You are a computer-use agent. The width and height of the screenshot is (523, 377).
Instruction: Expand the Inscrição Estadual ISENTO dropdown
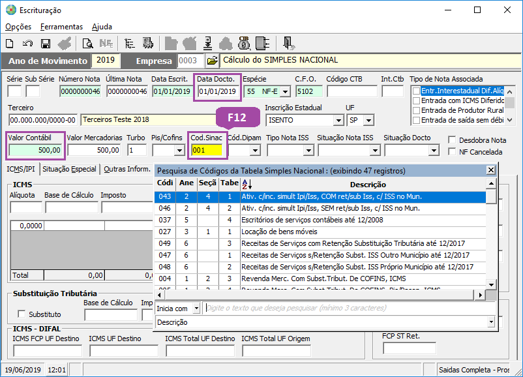(338, 120)
